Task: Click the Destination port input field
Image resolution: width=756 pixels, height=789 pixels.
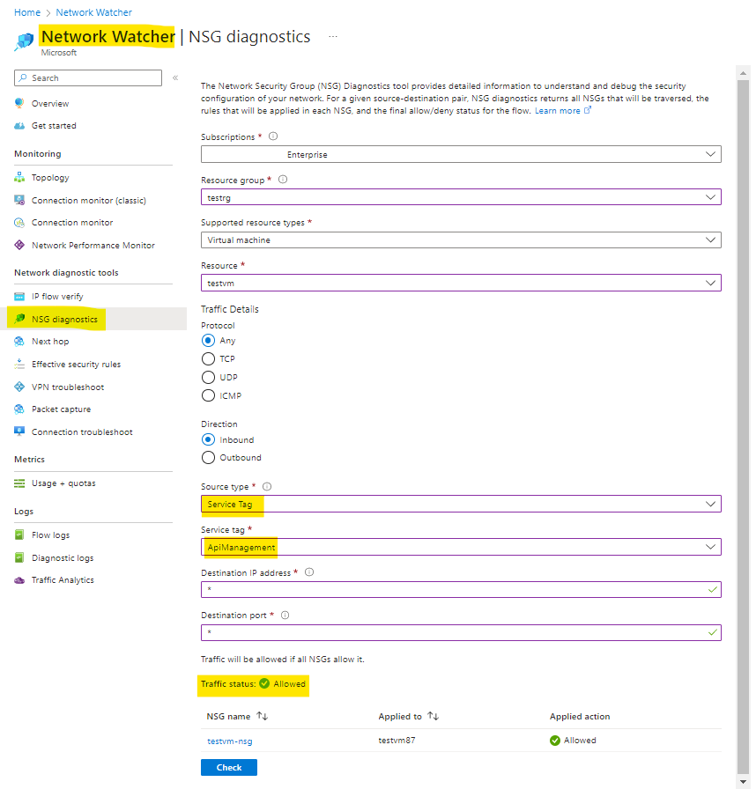Action: click(x=461, y=632)
